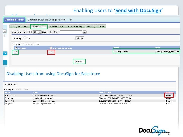Open the left sidebar dropdown arrow box
This screenshot has width=183, height=137.
click(x=5, y=31)
